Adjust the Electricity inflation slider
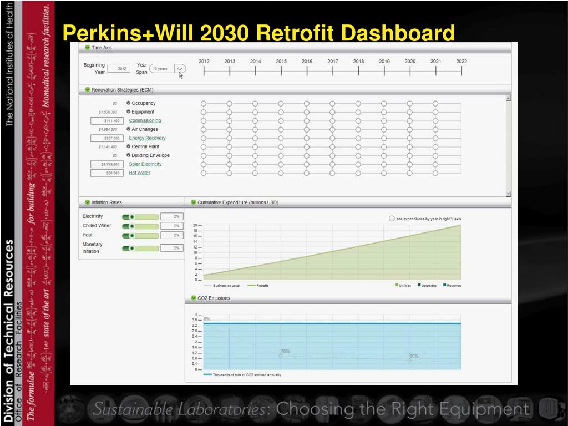The image size is (568, 426). pyautogui.click(x=140, y=217)
